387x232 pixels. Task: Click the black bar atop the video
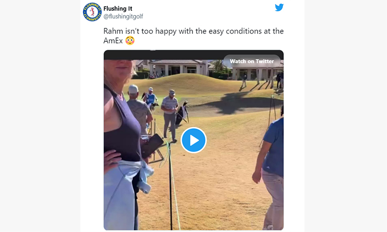193,55
